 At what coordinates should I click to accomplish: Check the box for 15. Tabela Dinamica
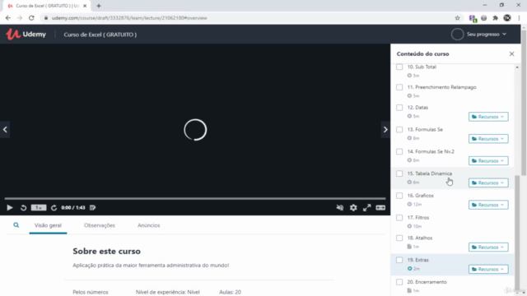tap(399, 173)
